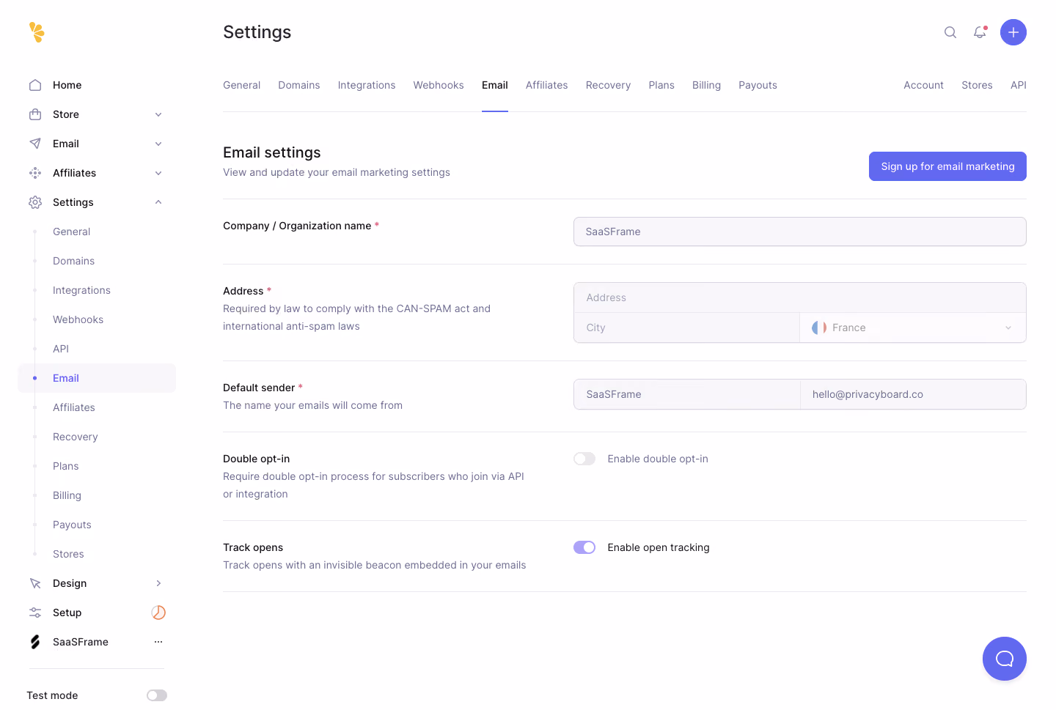Click the Email paper plane icon

pyautogui.click(x=35, y=144)
